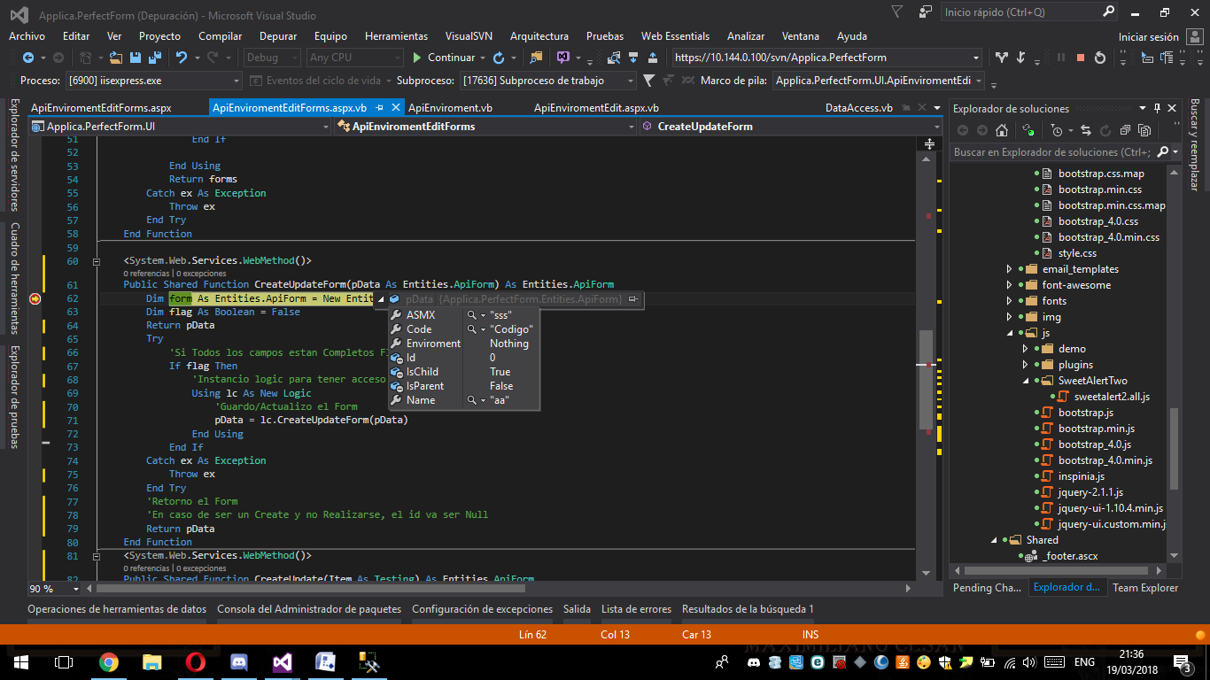Expand the plugins folder

[1025, 365]
